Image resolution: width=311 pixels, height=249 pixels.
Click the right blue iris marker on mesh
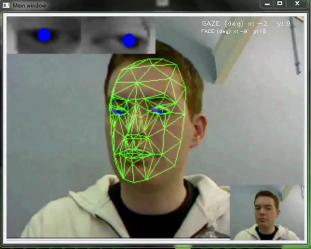coord(157,111)
